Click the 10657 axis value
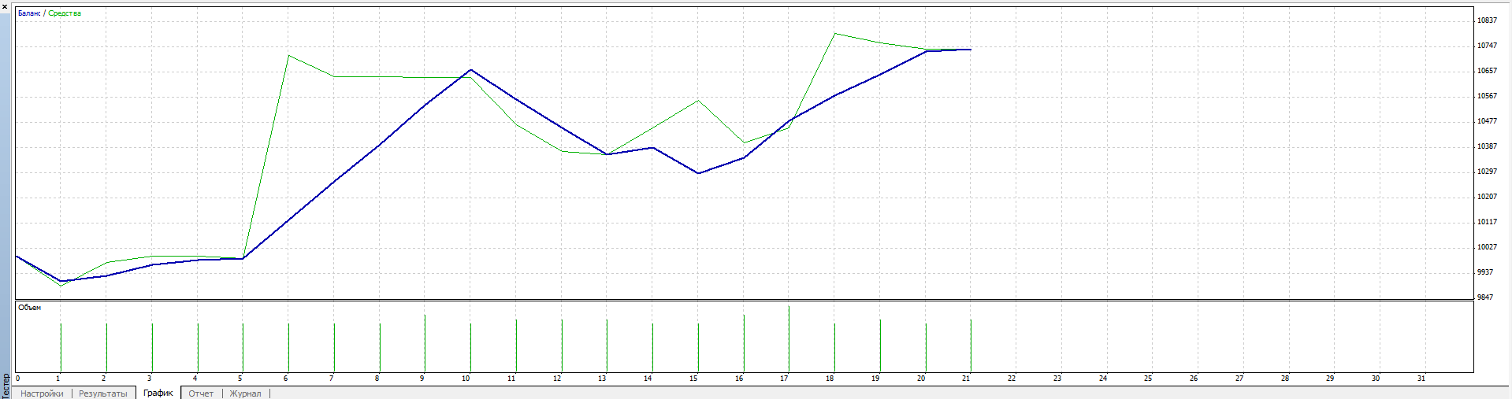 [1487, 71]
